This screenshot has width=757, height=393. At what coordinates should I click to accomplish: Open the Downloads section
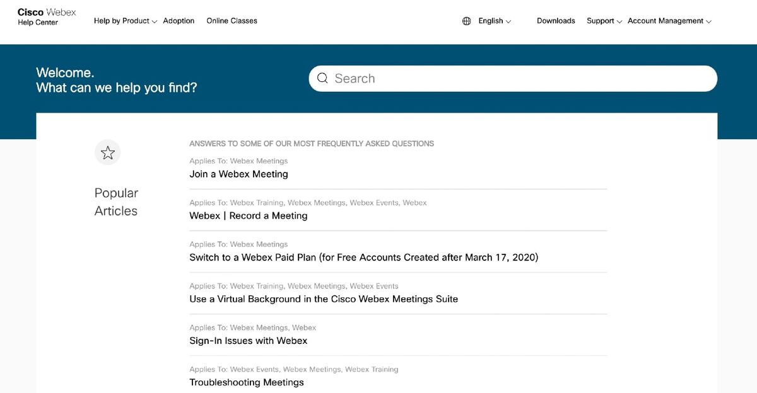[x=555, y=21]
